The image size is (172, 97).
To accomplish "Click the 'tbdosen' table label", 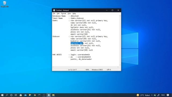I will tap(56, 36).
